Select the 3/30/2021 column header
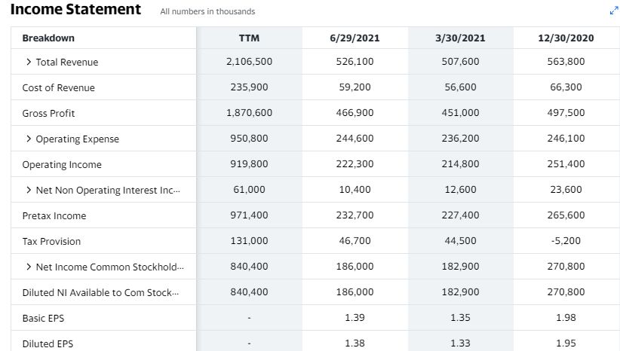620x351 pixels. 460,38
